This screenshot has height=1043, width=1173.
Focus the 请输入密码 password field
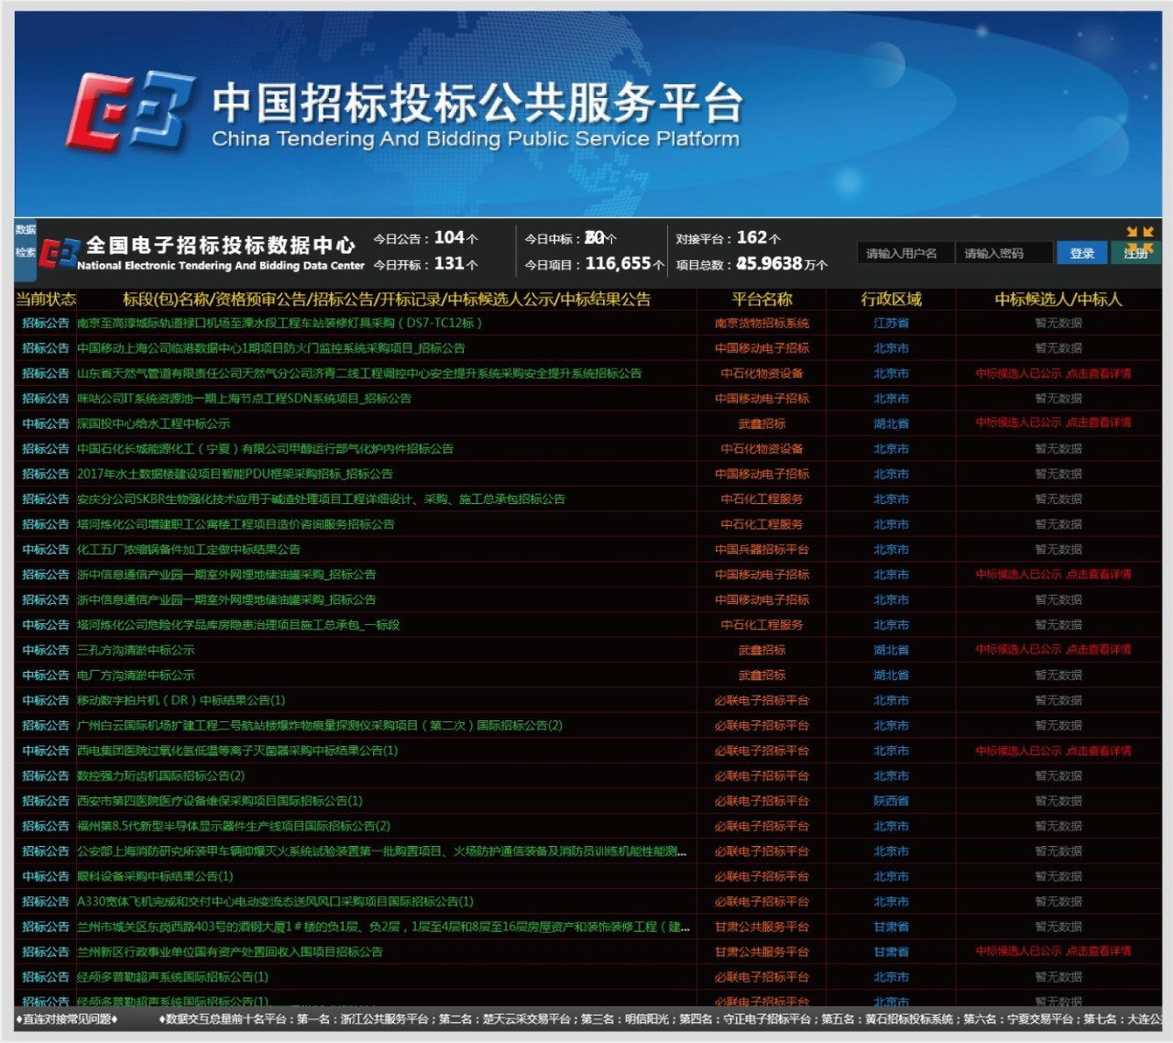coord(1003,253)
